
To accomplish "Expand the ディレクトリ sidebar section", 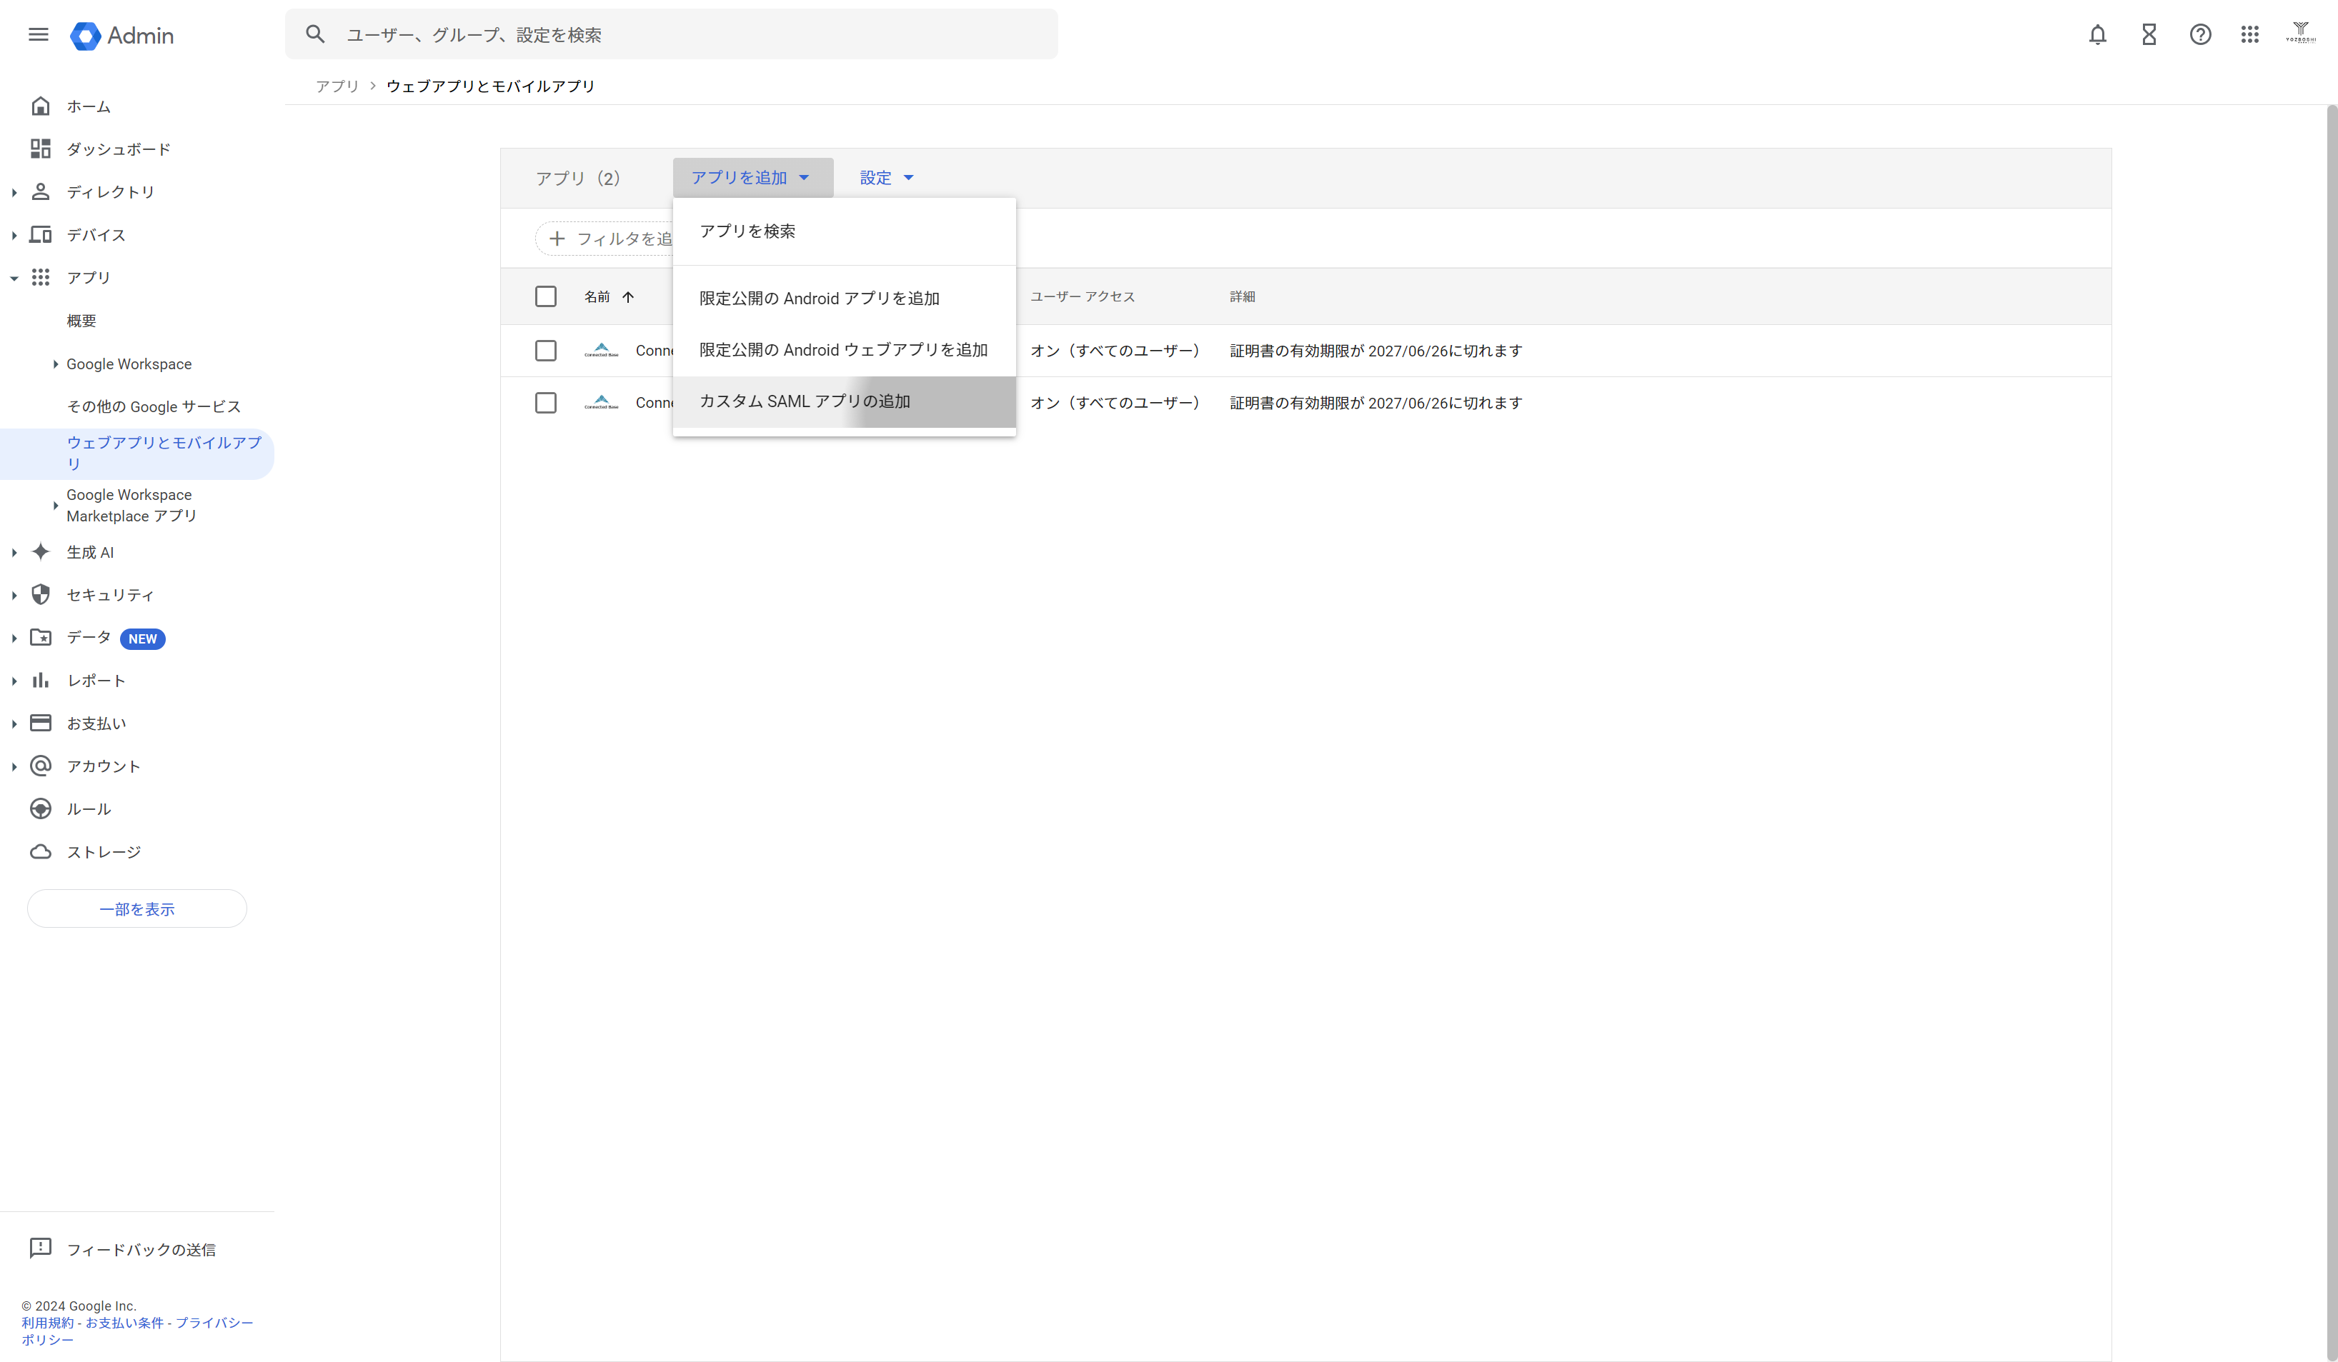I will point(14,192).
